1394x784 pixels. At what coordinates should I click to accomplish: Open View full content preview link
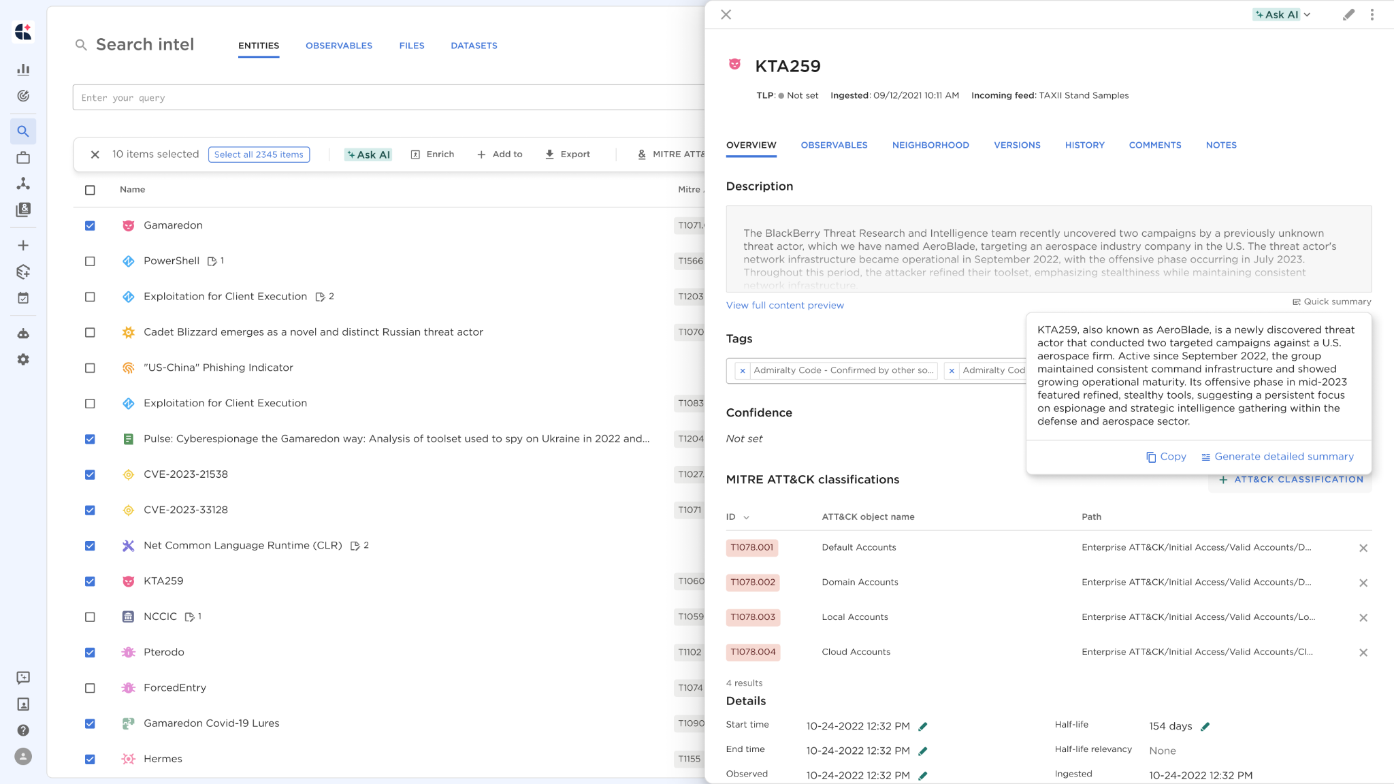tap(785, 306)
